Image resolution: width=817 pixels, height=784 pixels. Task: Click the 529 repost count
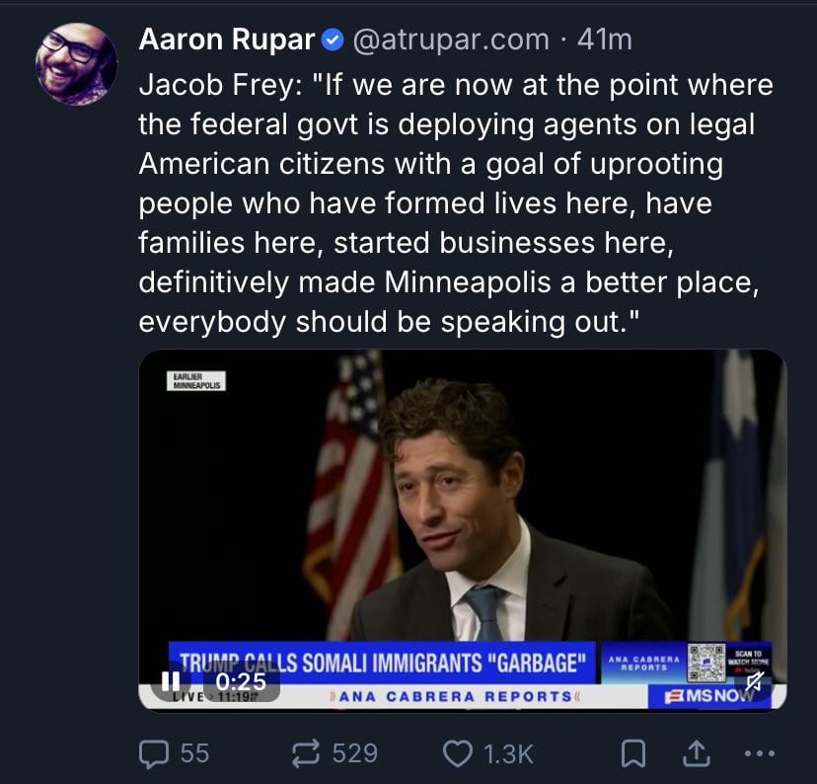tap(354, 753)
